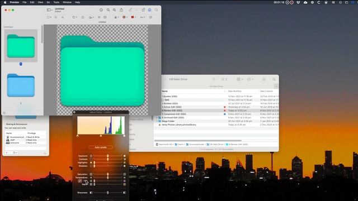The height and width of the screenshot is (201, 358).
Task: Open the sidebar view dropdown in Preview
Action: tap(50, 10)
